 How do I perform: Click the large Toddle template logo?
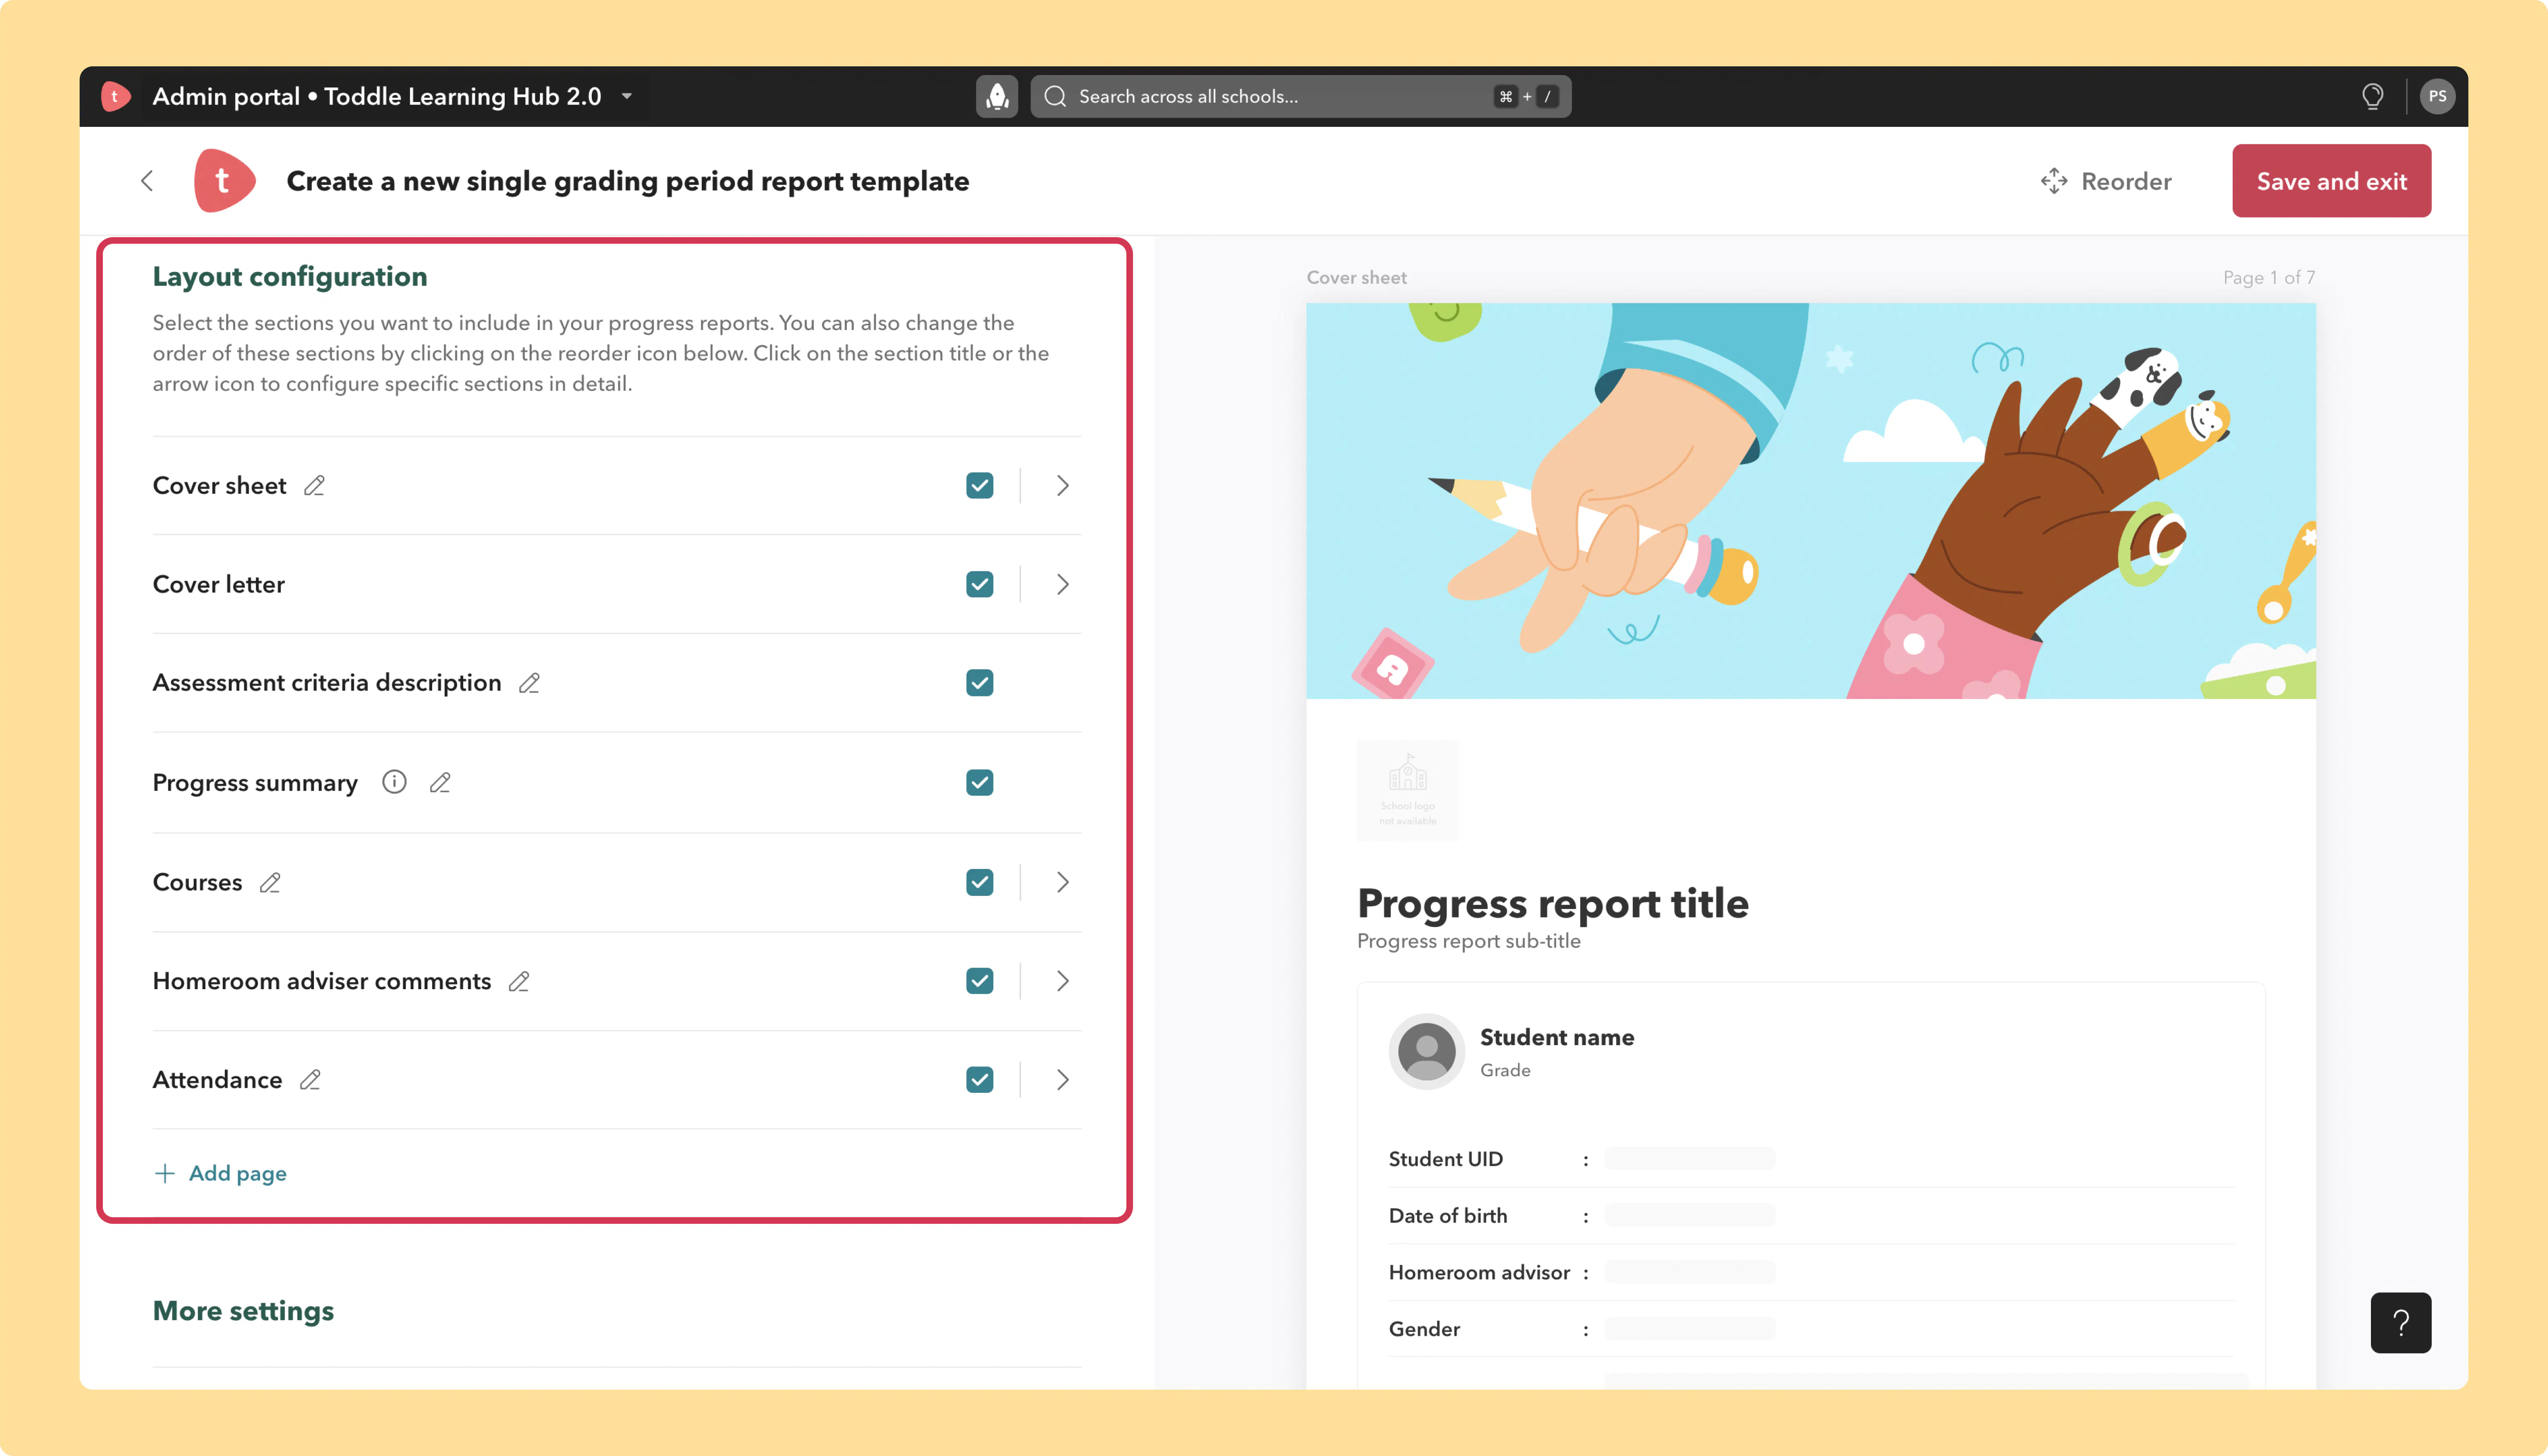point(224,181)
